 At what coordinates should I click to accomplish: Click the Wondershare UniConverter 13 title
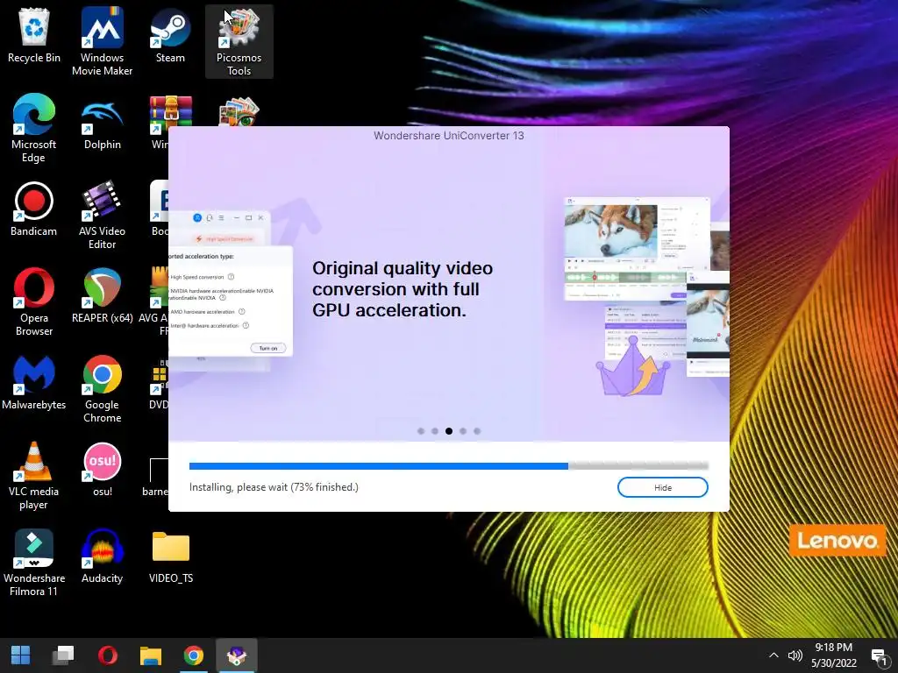pos(449,136)
